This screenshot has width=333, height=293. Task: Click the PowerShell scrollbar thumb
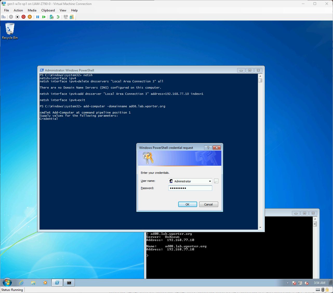[x=260, y=81]
